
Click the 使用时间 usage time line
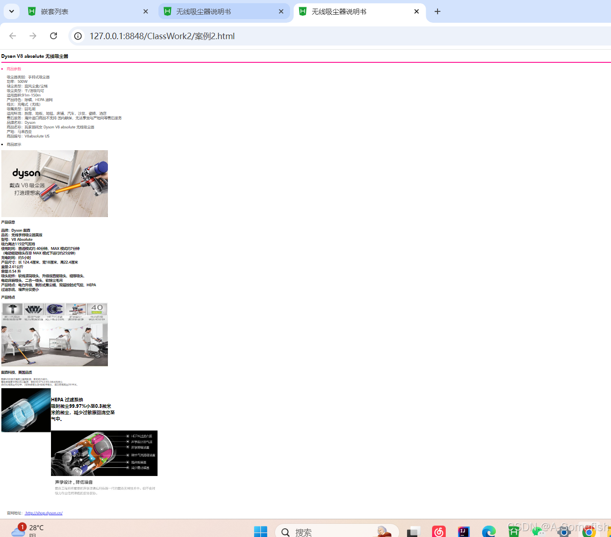[x=41, y=248]
